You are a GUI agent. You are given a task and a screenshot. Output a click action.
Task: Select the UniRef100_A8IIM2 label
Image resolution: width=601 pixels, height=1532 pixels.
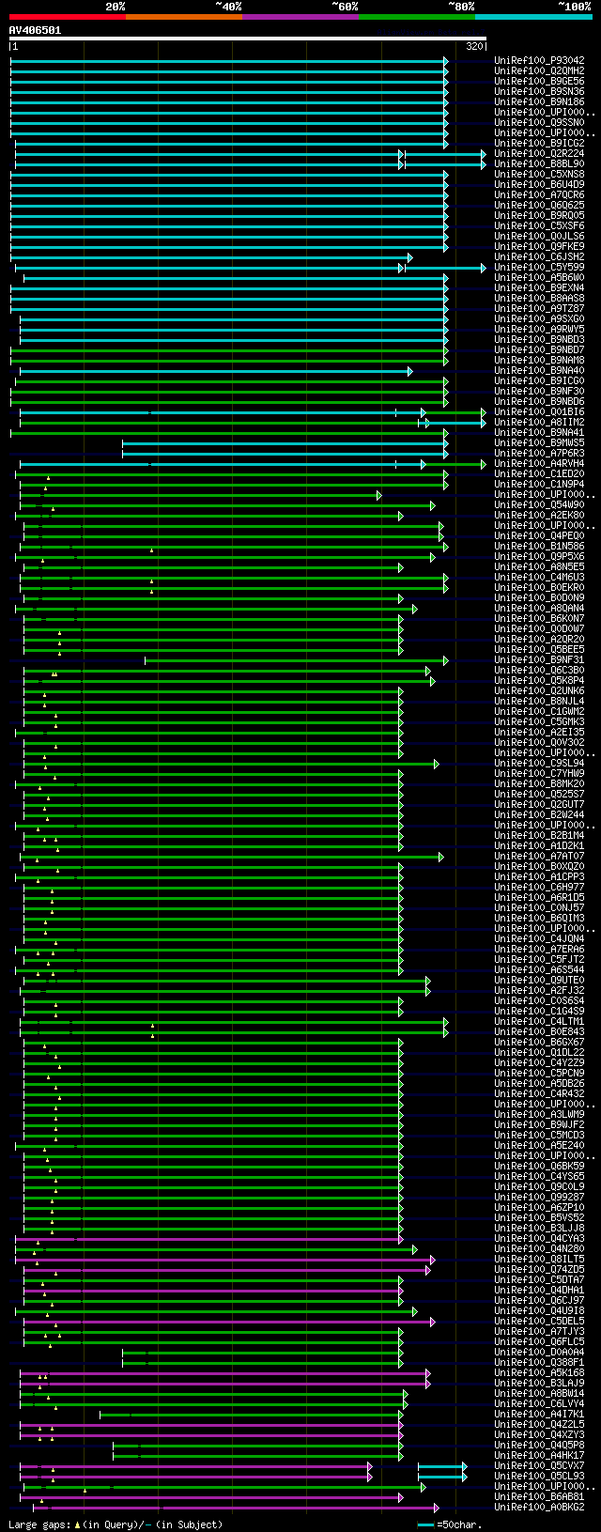coord(539,423)
